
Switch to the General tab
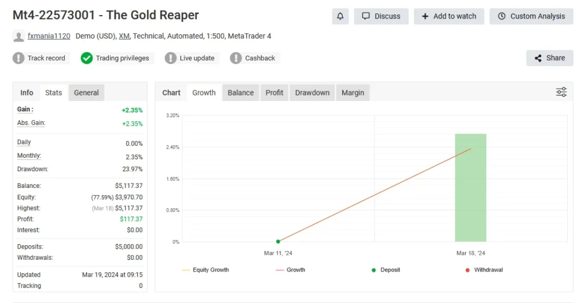point(86,93)
